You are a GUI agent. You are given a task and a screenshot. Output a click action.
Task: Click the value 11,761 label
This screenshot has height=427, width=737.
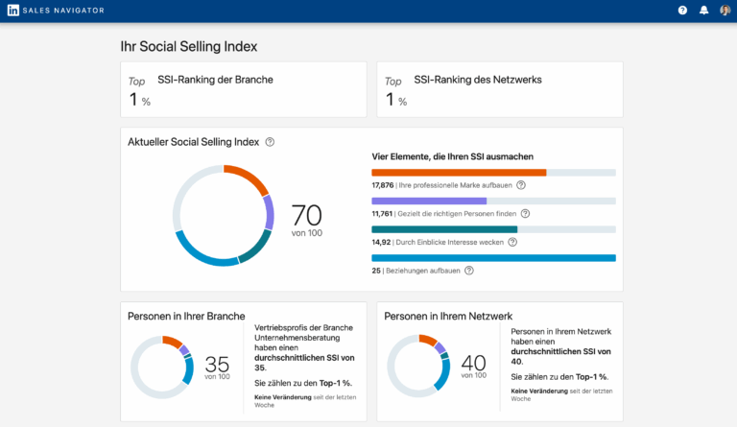point(382,214)
